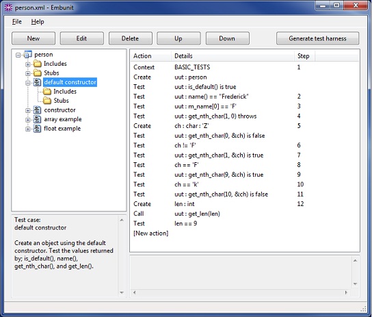Click the Edit button
The height and width of the screenshot is (317, 372).
81,38
